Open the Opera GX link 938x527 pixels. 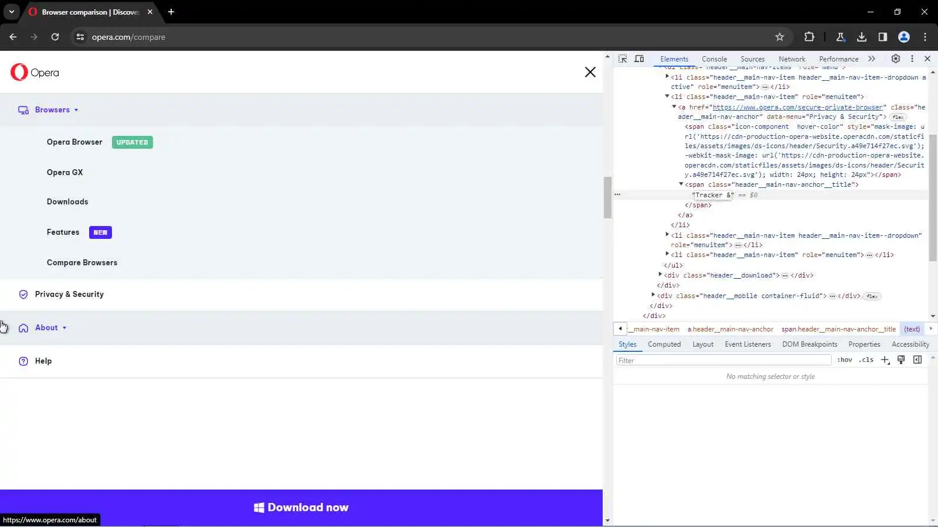click(x=65, y=173)
